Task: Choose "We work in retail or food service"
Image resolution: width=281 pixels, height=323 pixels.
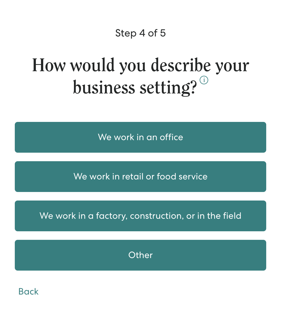Action: (140, 177)
